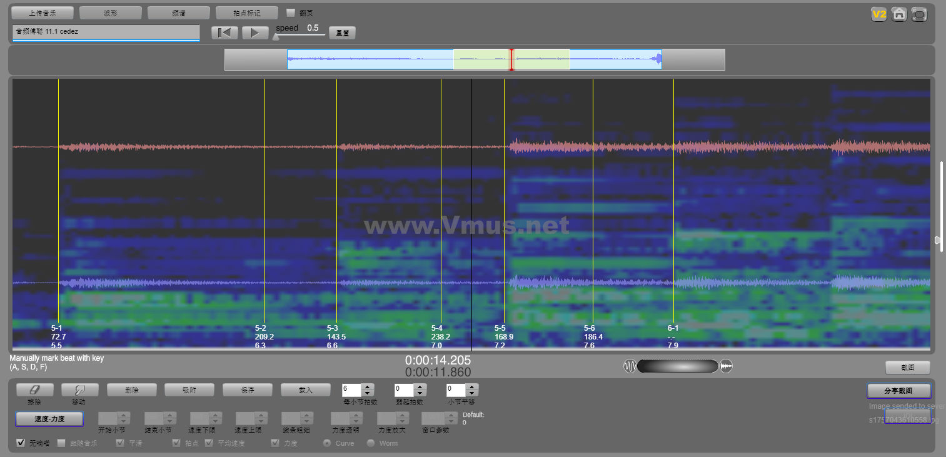Click the tempo value 238.2
Screen dimensions: 946x457
click(x=441, y=336)
